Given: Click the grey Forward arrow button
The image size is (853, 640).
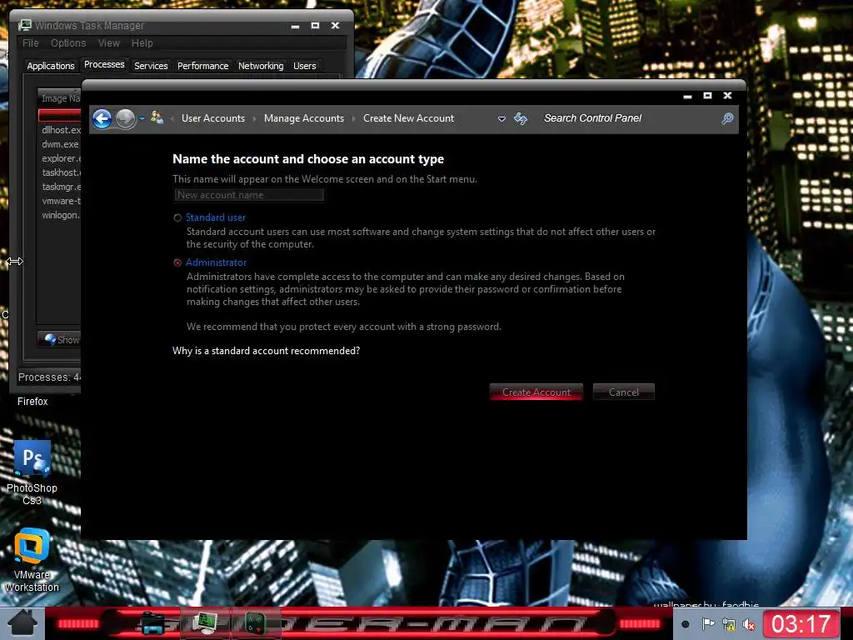Looking at the screenshot, I should click(x=126, y=118).
